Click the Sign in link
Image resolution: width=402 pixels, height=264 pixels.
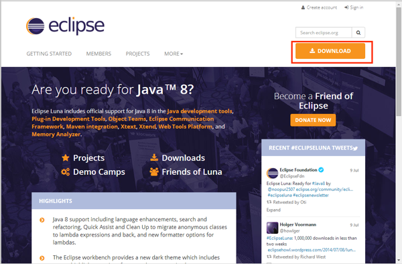[356, 7]
